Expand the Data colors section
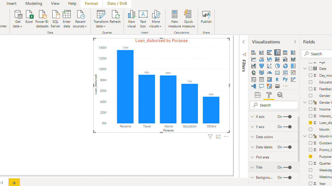The image size is (332, 186). (264, 137)
